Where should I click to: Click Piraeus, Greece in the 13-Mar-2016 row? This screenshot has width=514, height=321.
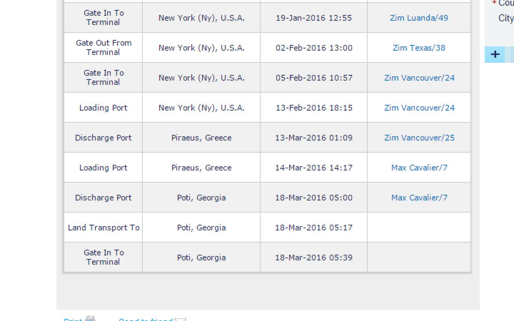point(201,138)
